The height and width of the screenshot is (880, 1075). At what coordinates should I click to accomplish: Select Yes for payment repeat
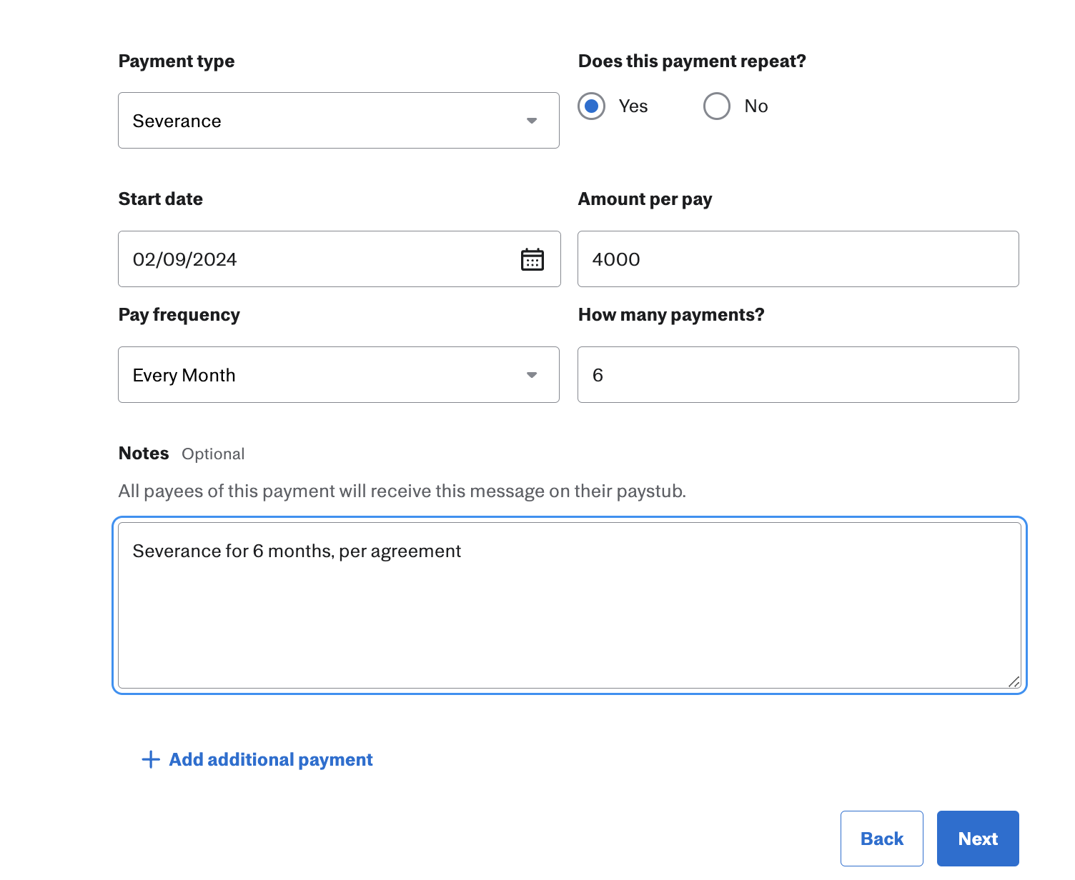[592, 106]
